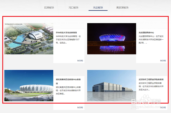
Task: Click the description mentioning 佛祖岭一路2号
Action: pos(151,40)
